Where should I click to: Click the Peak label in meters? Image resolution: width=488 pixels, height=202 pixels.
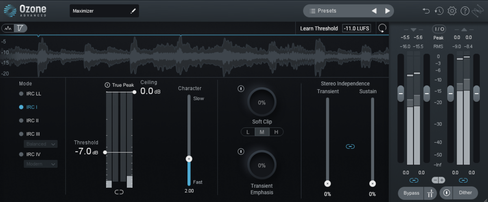(x=438, y=37)
